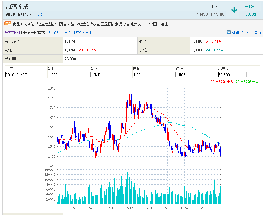Click the 株価ボードに追加 arrow icon

(229, 33)
